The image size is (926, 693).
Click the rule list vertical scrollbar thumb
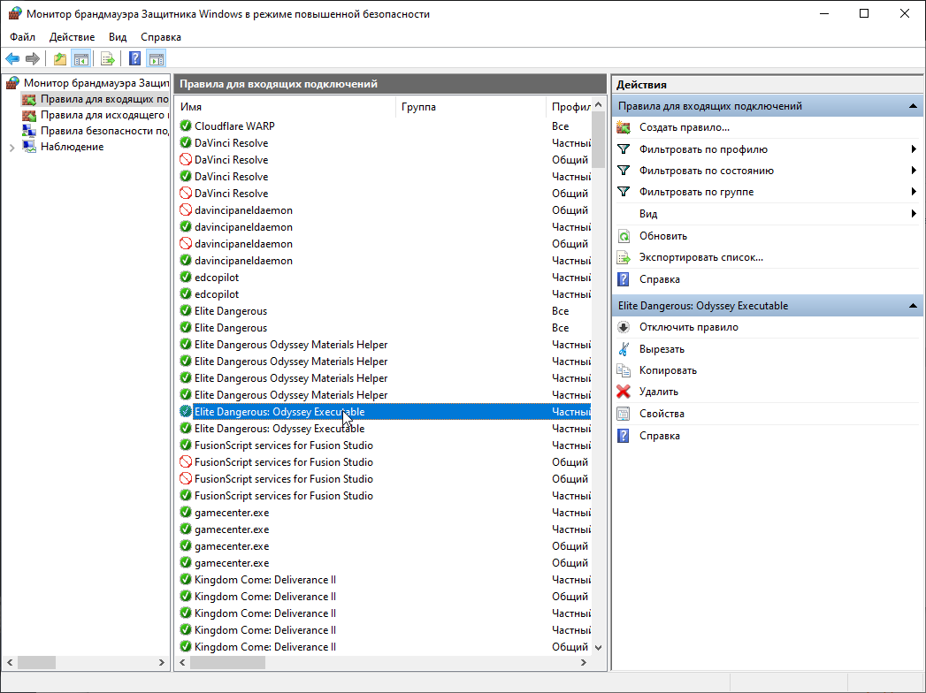coord(598,141)
